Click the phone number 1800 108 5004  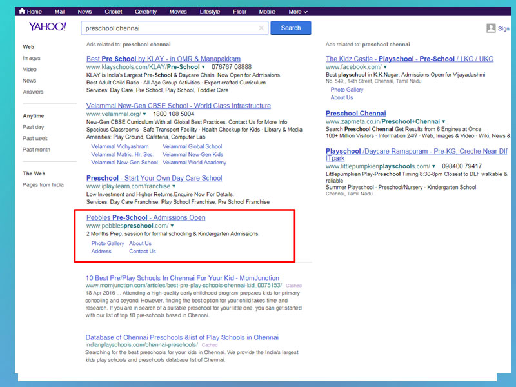[x=174, y=114]
